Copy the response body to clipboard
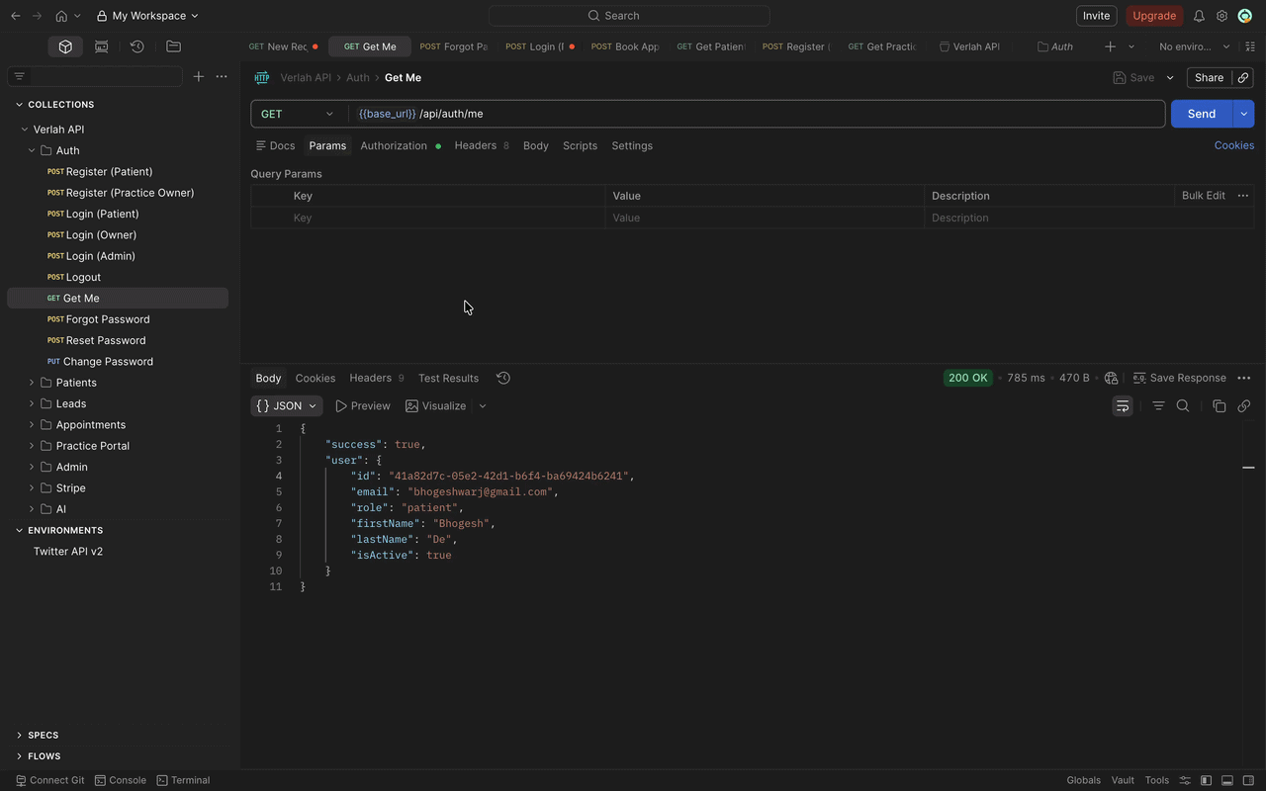1266x791 pixels. pos(1219,406)
